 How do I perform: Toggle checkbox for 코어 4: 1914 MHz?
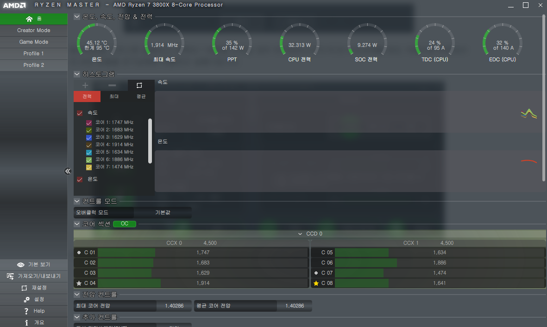coord(89,145)
